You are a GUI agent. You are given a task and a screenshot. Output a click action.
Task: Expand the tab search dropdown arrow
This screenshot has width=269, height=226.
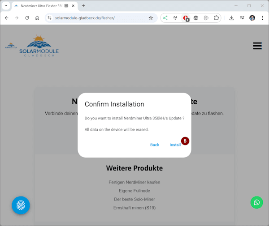coord(6,6)
